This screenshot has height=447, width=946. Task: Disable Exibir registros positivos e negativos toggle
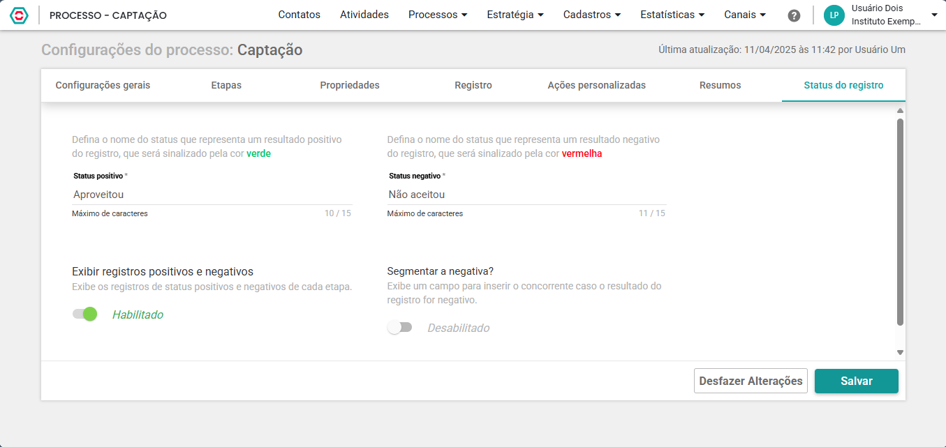click(84, 314)
